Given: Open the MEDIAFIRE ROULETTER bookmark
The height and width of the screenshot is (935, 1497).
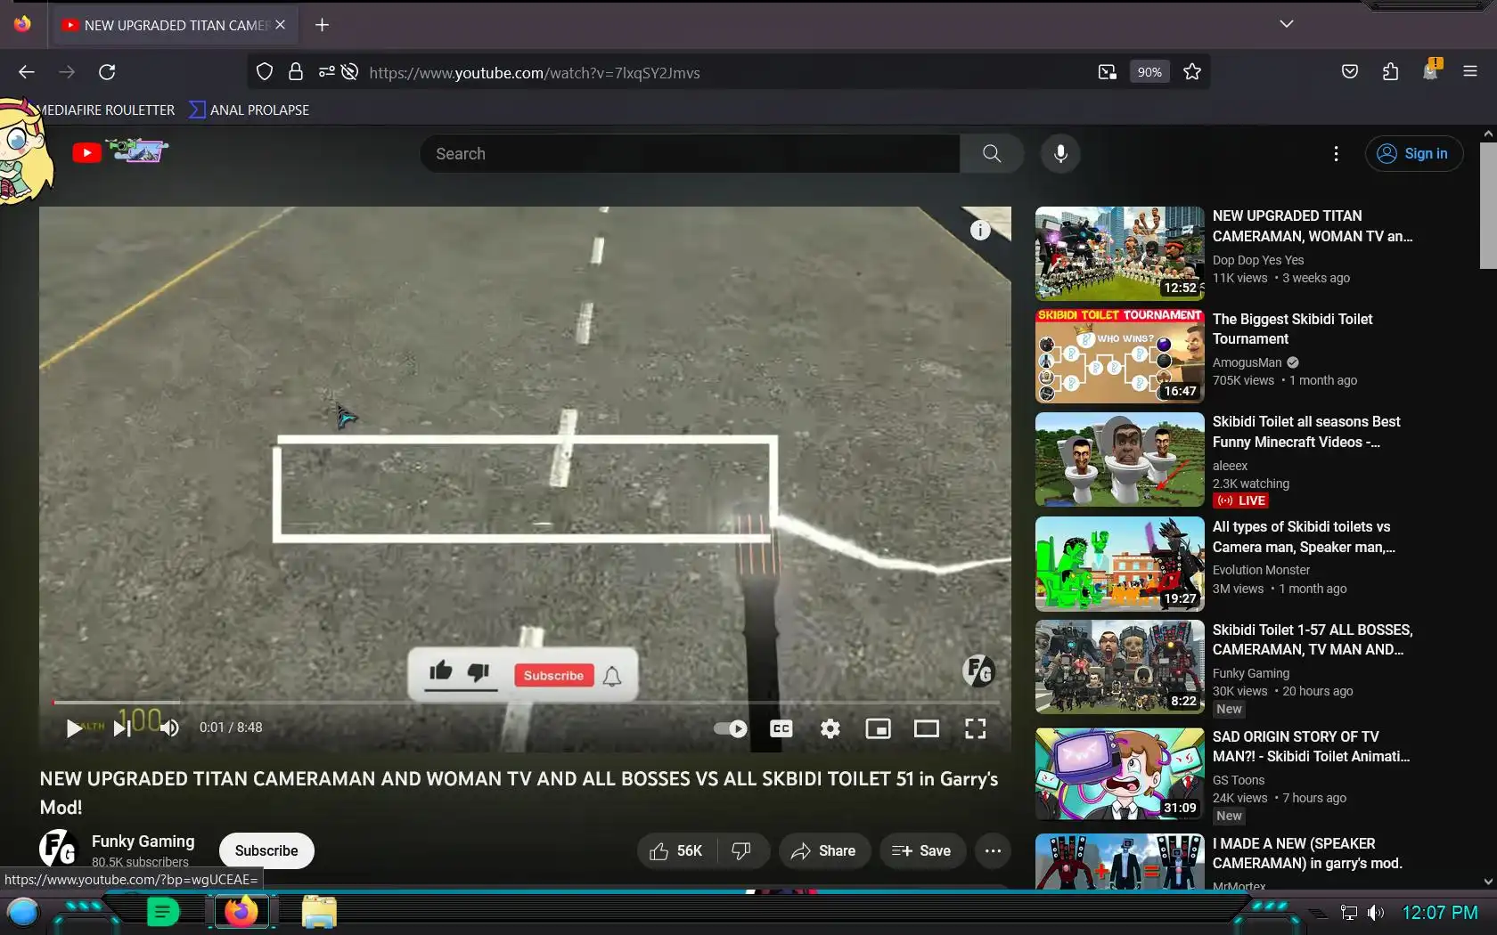Looking at the screenshot, I should [107, 110].
